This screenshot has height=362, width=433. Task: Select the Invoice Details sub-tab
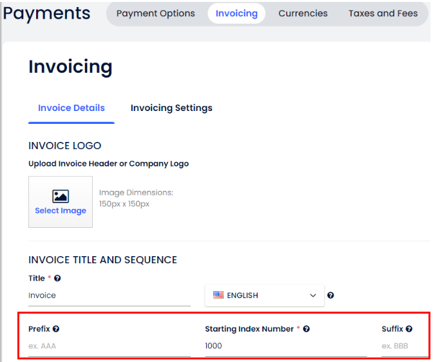[72, 108]
